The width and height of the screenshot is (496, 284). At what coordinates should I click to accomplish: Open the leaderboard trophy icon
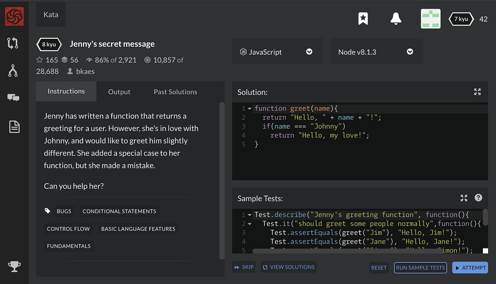pos(14,266)
